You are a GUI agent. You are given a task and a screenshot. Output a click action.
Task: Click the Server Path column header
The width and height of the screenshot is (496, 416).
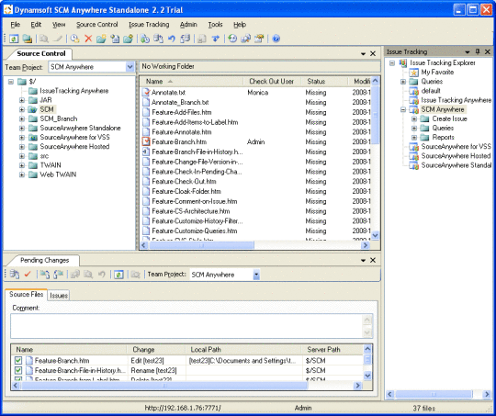tap(332, 350)
